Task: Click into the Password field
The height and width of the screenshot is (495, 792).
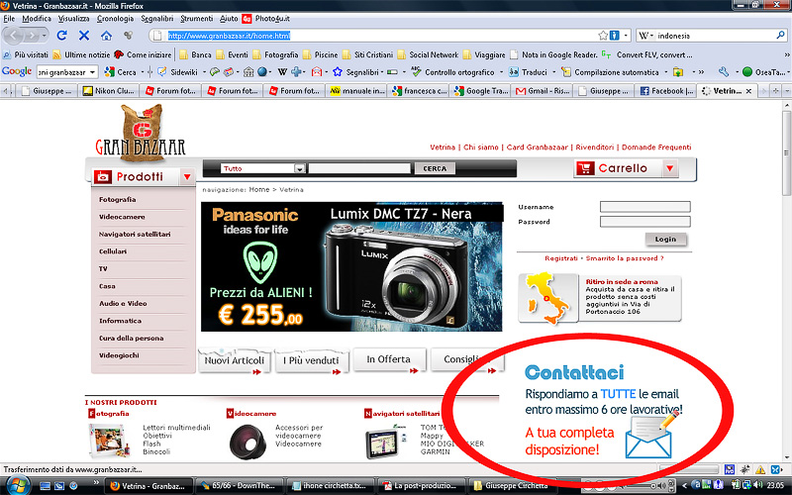Action: pos(645,221)
